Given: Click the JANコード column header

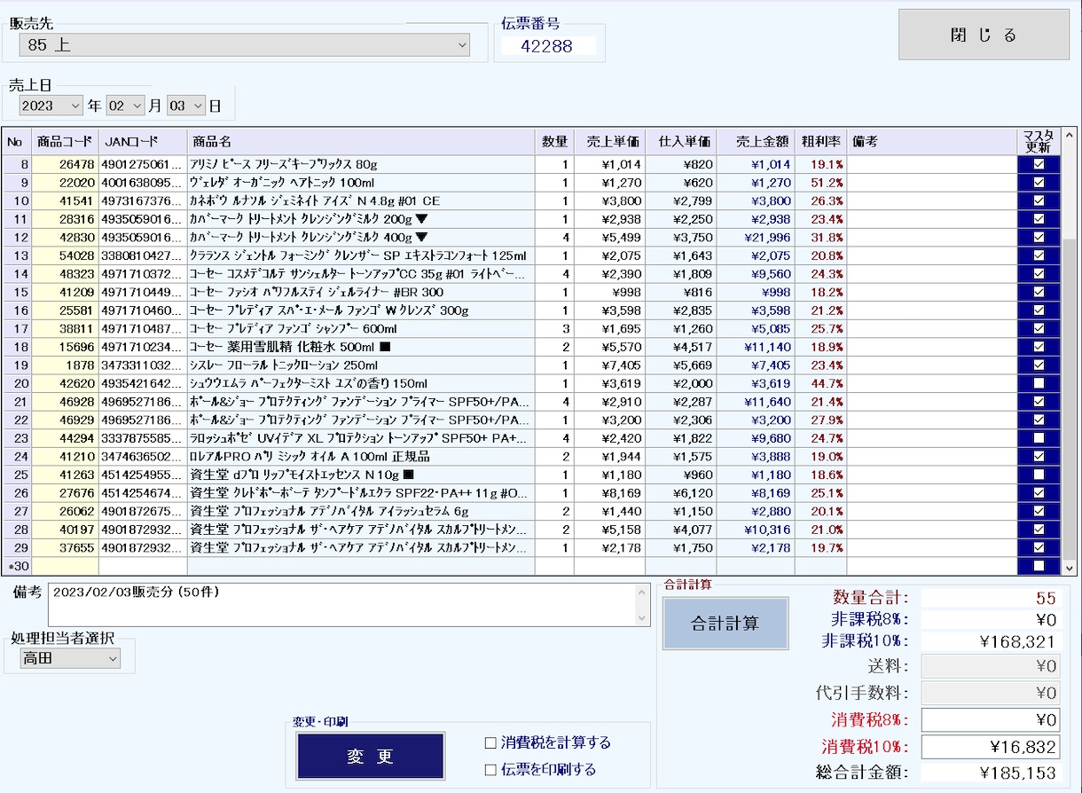Looking at the screenshot, I should (x=143, y=142).
